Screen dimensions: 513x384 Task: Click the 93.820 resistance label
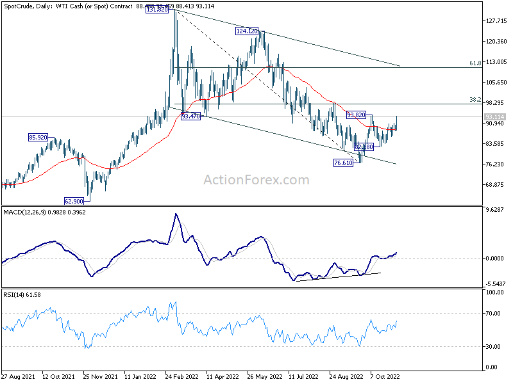point(356,115)
